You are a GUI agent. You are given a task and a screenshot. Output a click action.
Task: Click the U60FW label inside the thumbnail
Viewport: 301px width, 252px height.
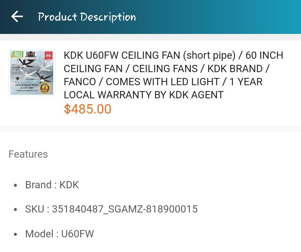(x=16, y=67)
